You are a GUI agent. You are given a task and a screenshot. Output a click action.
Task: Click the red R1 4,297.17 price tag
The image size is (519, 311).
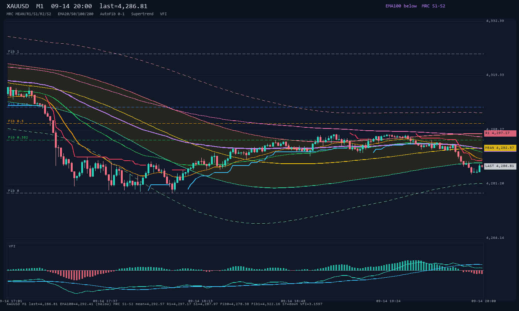click(x=500, y=133)
